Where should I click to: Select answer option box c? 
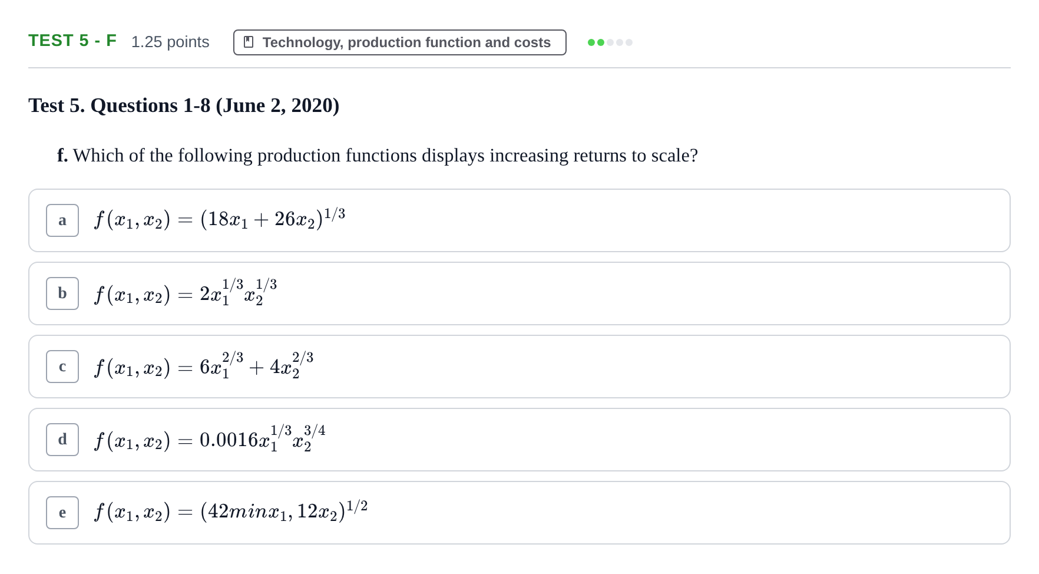[x=62, y=367]
